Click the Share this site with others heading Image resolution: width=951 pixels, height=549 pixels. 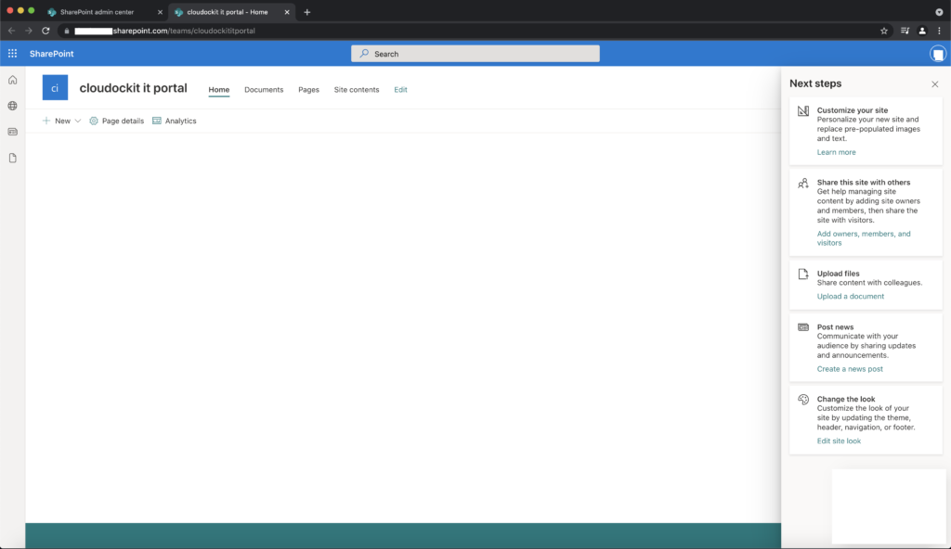pyautogui.click(x=863, y=183)
